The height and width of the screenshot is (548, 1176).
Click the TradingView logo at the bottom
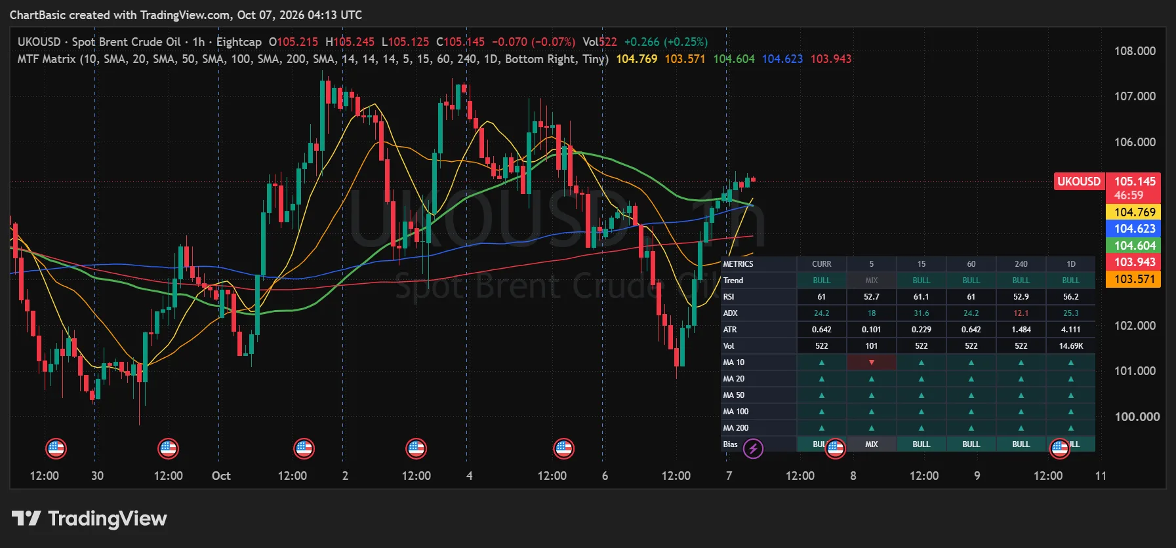(89, 519)
